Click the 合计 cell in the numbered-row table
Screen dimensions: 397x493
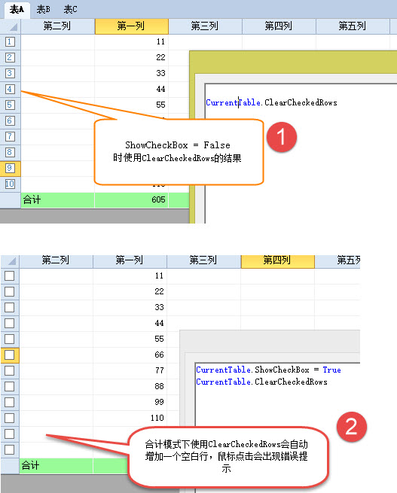click(57, 200)
